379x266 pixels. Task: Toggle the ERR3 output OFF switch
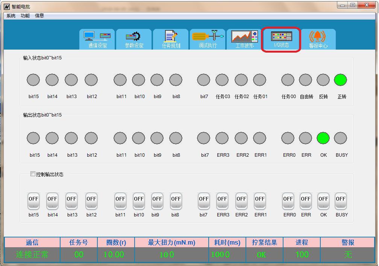(x=222, y=201)
